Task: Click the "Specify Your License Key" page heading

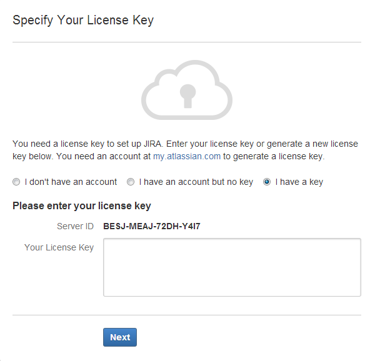Action: (83, 20)
